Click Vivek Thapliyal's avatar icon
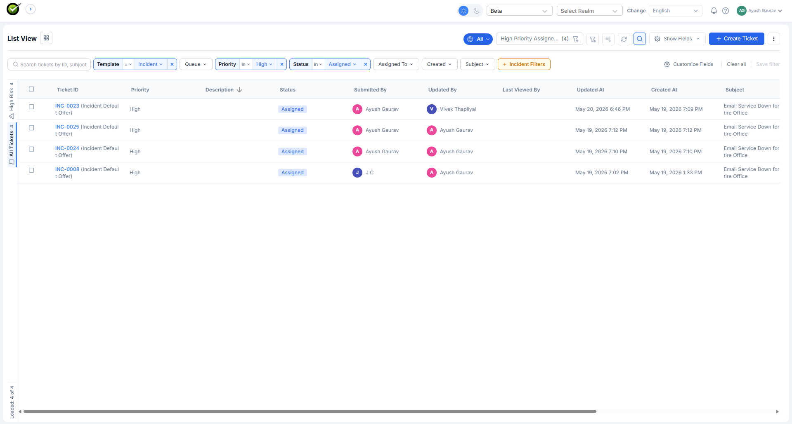Image resolution: width=792 pixels, height=424 pixels. coord(432,109)
